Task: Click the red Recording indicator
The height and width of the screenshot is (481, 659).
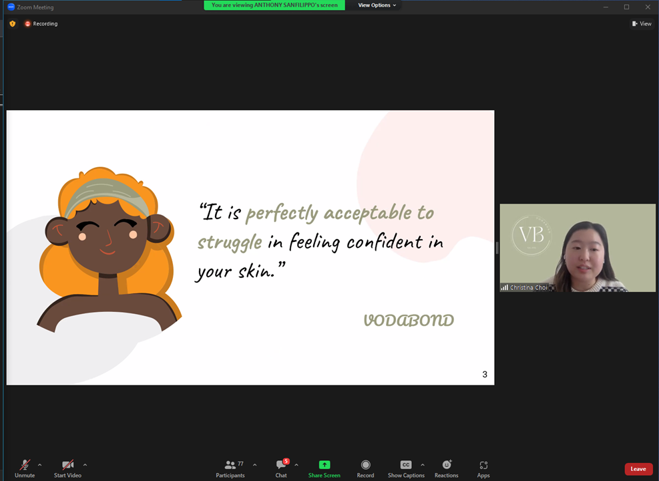Action: tap(41, 24)
